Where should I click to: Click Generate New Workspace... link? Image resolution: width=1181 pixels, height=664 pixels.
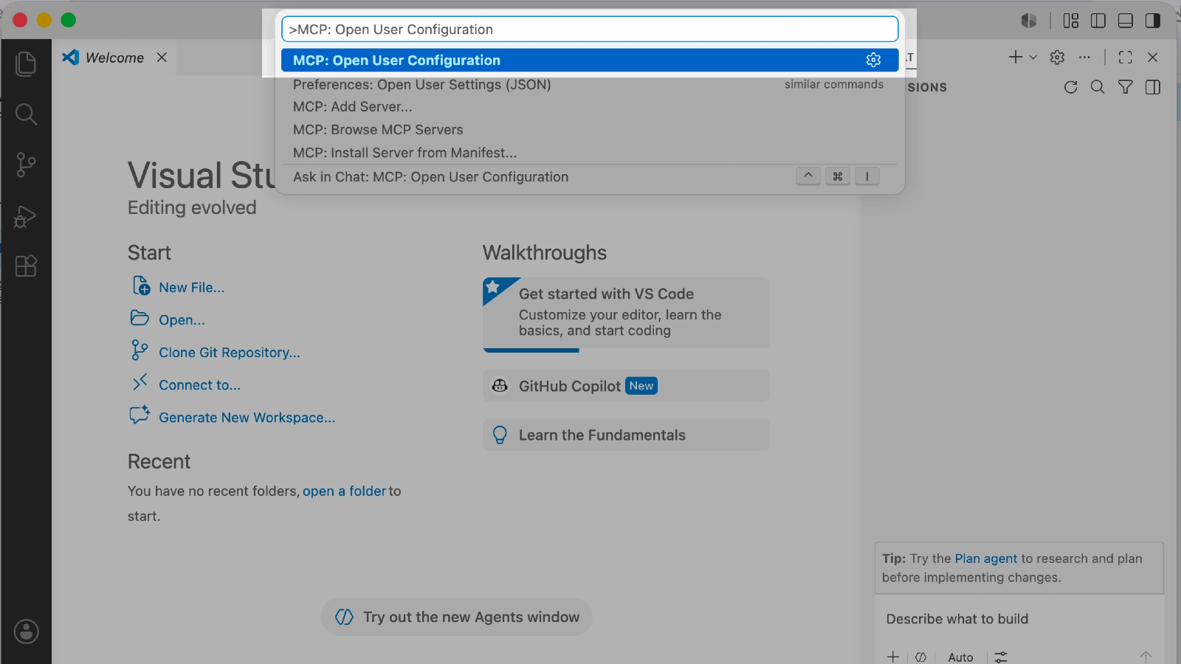coord(247,418)
